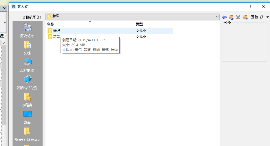Jump to the 桌面 desktop location
This screenshot has height=146, width=270.
[27, 117]
